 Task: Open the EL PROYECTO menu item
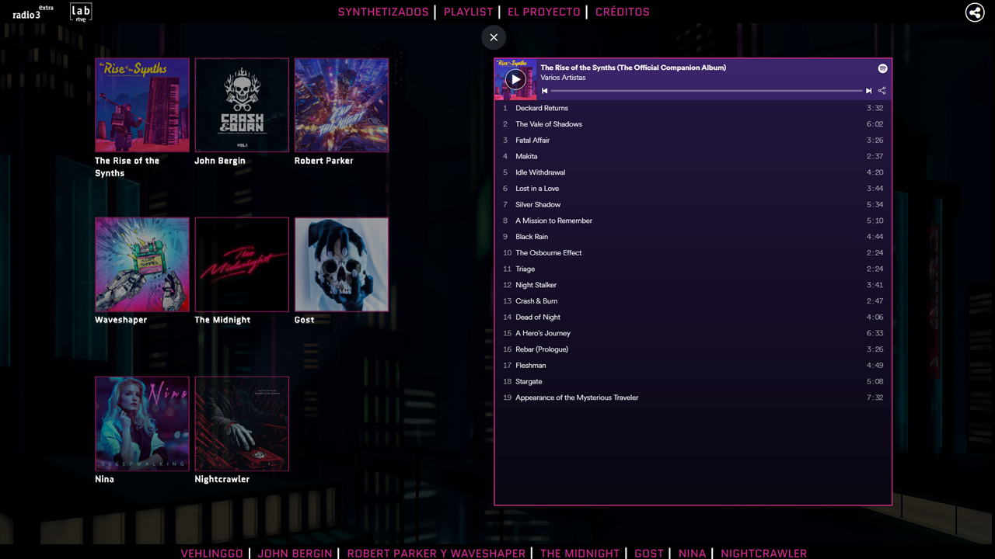click(544, 12)
